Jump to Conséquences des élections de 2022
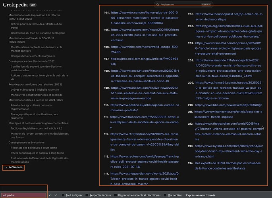272x198 pixels. coord(31,61)
